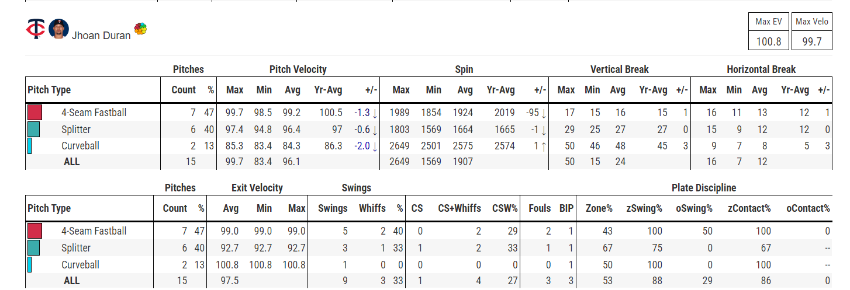This screenshot has width=850, height=290.
Task: Open the colorful pitch palette icon
Action: tap(140, 29)
